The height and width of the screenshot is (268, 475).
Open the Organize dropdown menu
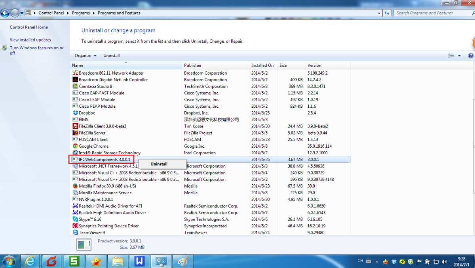coord(85,56)
